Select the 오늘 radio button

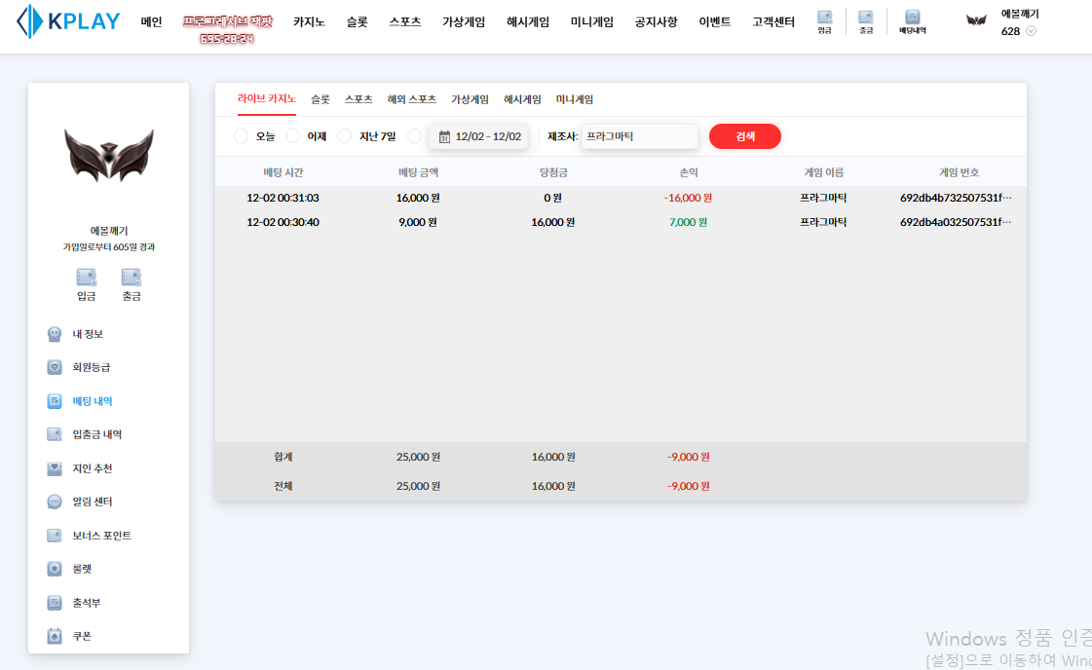(x=242, y=136)
